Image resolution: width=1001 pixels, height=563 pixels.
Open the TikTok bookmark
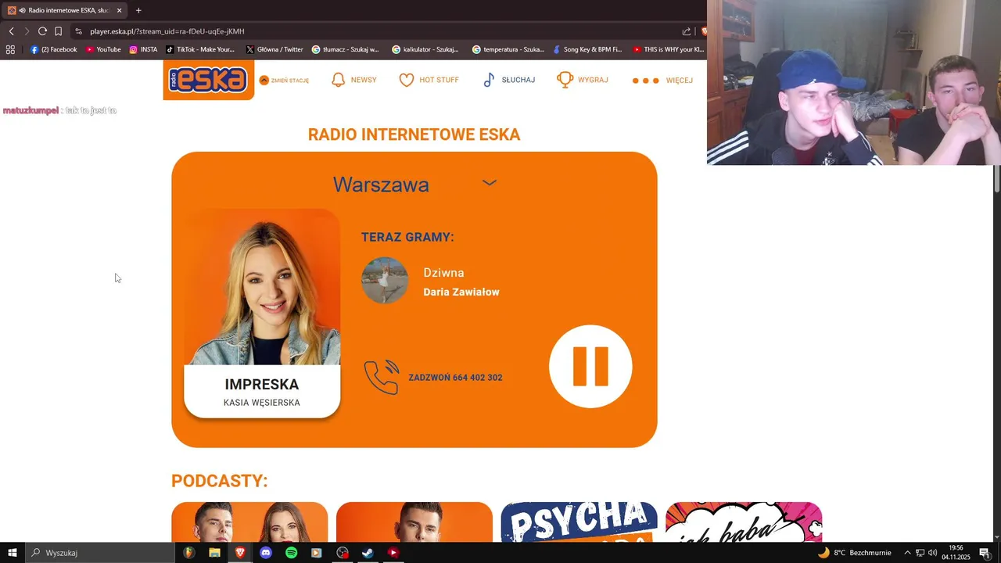click(200, 49)
